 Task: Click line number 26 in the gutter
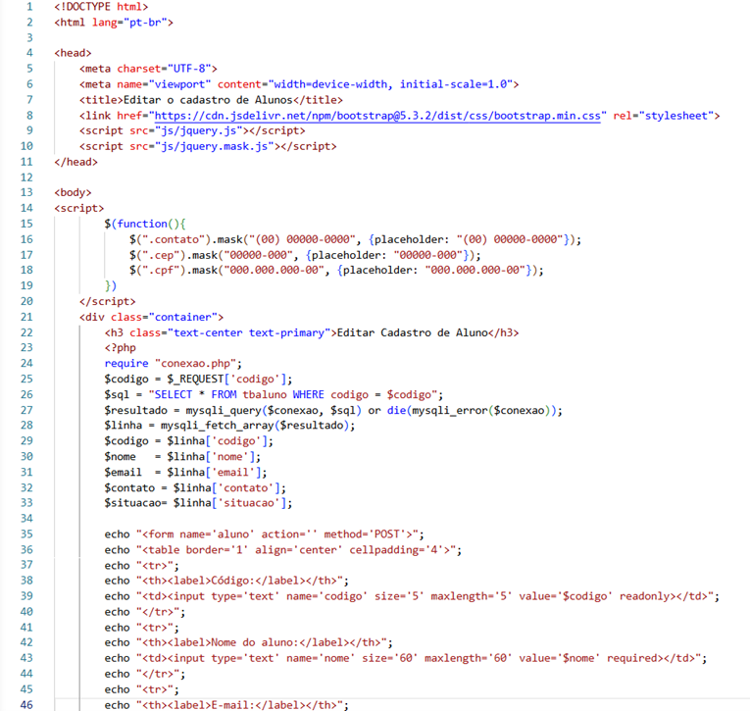click(x=26, y=394)
